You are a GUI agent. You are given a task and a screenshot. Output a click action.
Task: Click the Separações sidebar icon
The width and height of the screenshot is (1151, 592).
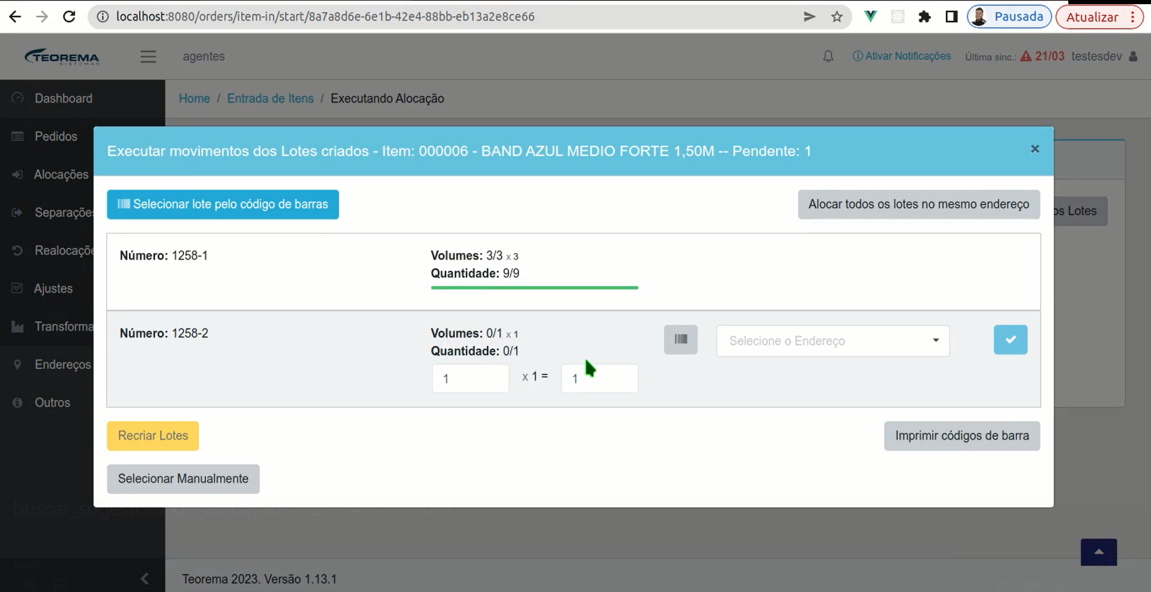click(17, 212)
